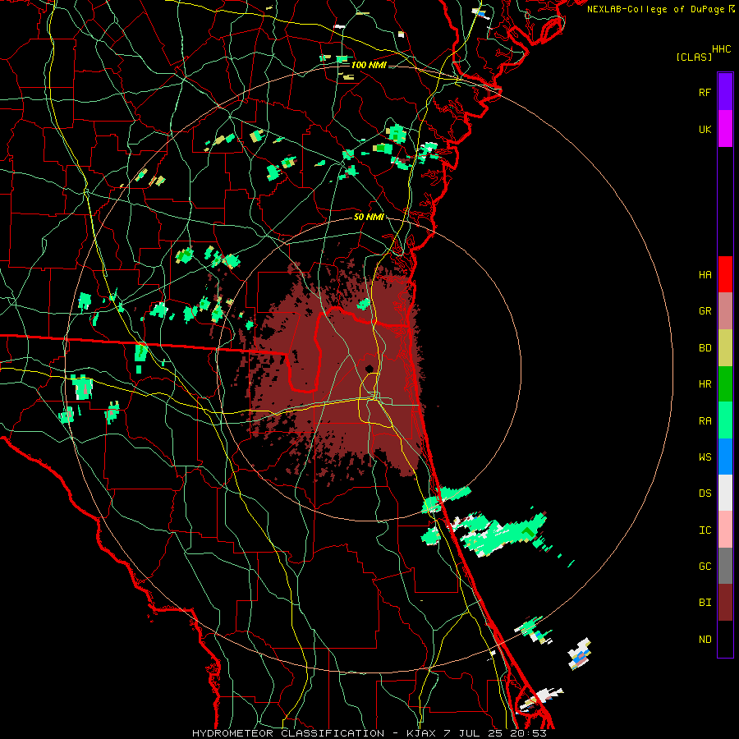Click the 'GR' legend label
The height and width of the screenshot is (739, 739).
click(705, 311)
